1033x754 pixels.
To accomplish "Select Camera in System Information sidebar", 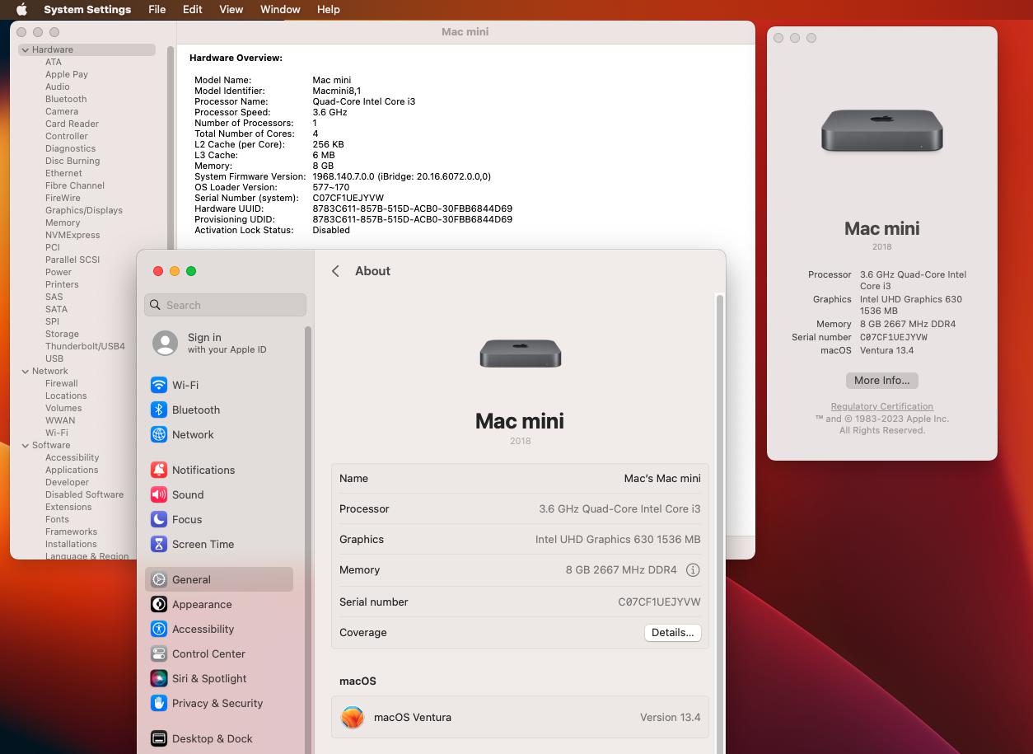I will (x=62, y=111).
